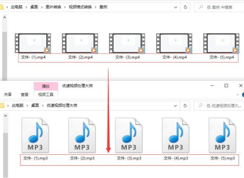Viewport: 244px width, 178px height.
Task: Click search box 在 优速视频处理大师 中搜索
Action: [219, 105]
